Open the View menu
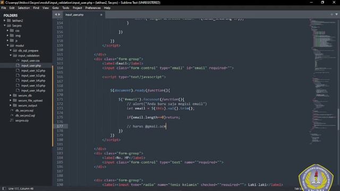 [x=46, y=8]
